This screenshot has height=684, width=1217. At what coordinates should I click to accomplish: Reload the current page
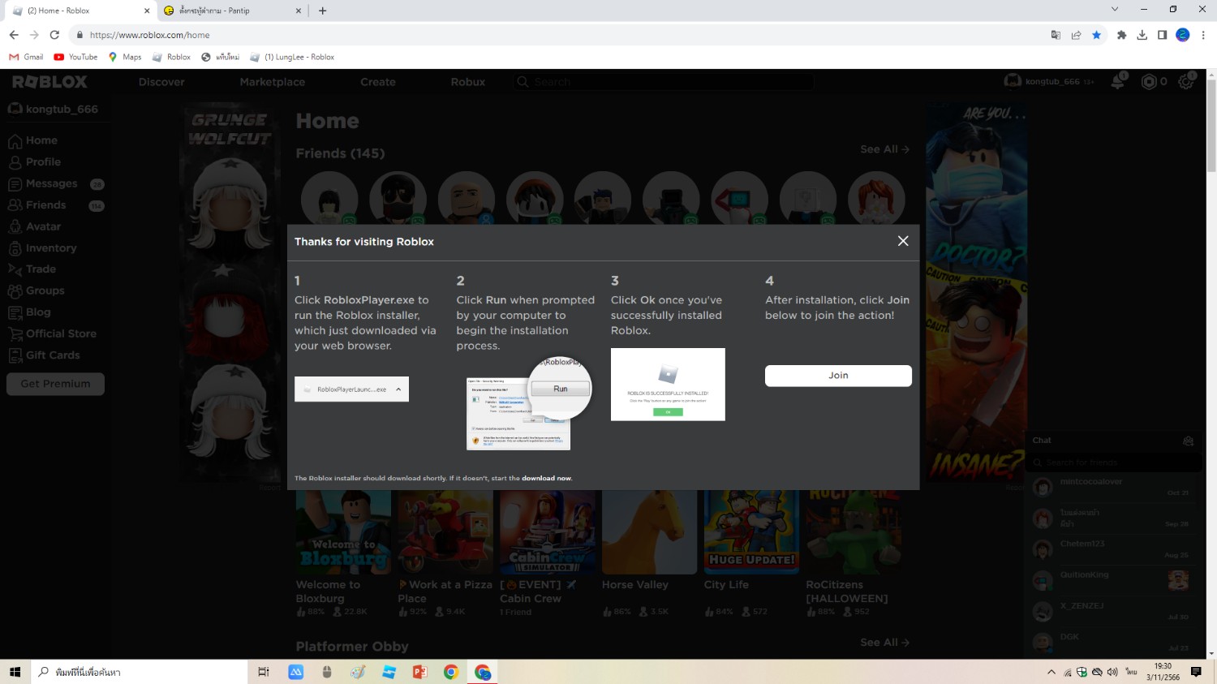[x=54, y=35]
